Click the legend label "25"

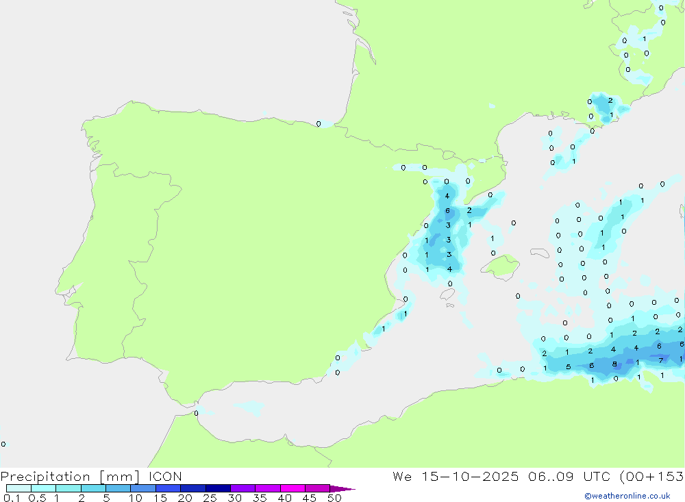(x=210, y=498)
